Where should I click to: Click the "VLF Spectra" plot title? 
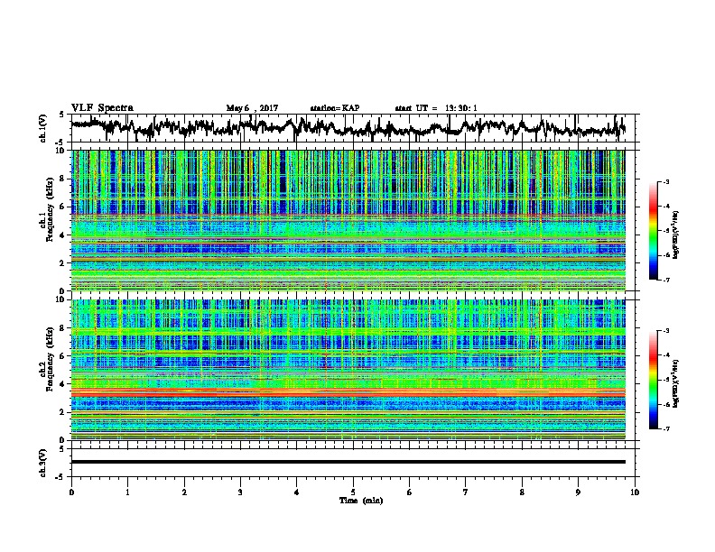click(102, 108)
